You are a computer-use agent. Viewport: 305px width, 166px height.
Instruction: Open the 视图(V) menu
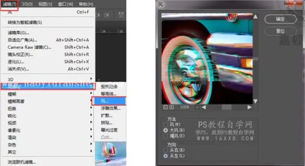[45, 4]
